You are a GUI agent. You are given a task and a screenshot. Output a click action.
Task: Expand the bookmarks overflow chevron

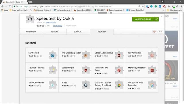coord(163,10)
